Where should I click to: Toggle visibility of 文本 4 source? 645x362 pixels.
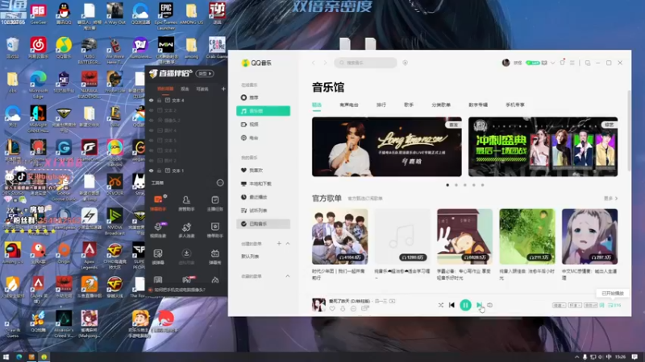pos(152,100)
